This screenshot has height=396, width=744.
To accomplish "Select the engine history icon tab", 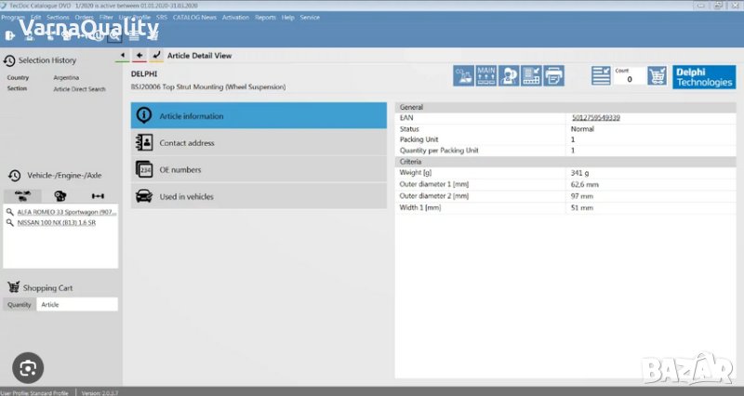I will pos(60,196).
